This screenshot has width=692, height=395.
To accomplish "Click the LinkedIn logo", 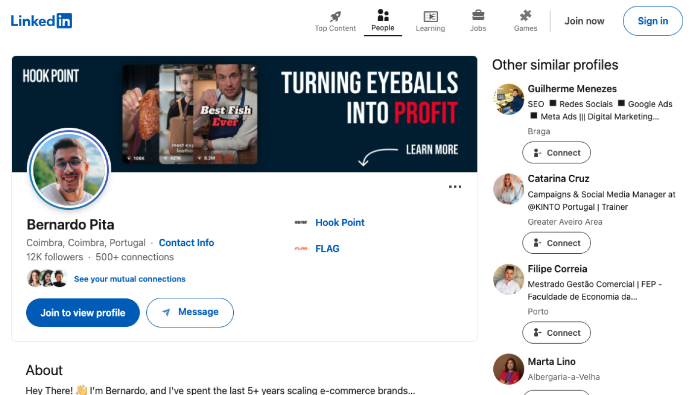I will tap(42, 21).
